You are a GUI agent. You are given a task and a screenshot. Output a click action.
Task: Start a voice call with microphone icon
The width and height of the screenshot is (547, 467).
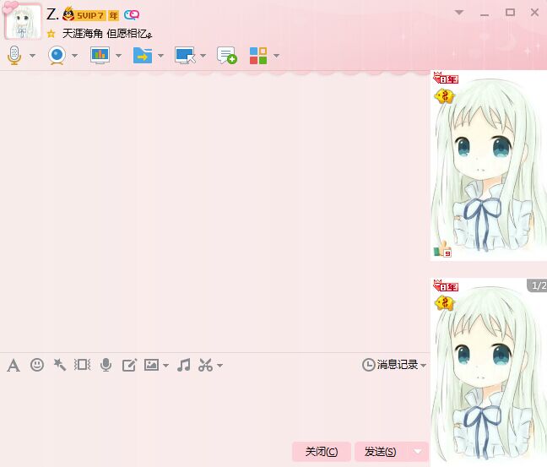14,55
